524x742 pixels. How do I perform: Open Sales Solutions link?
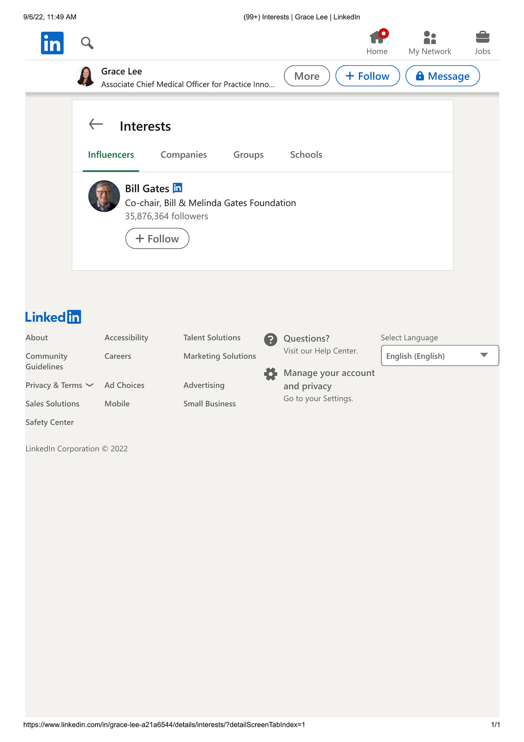click(x=53, y=404)
